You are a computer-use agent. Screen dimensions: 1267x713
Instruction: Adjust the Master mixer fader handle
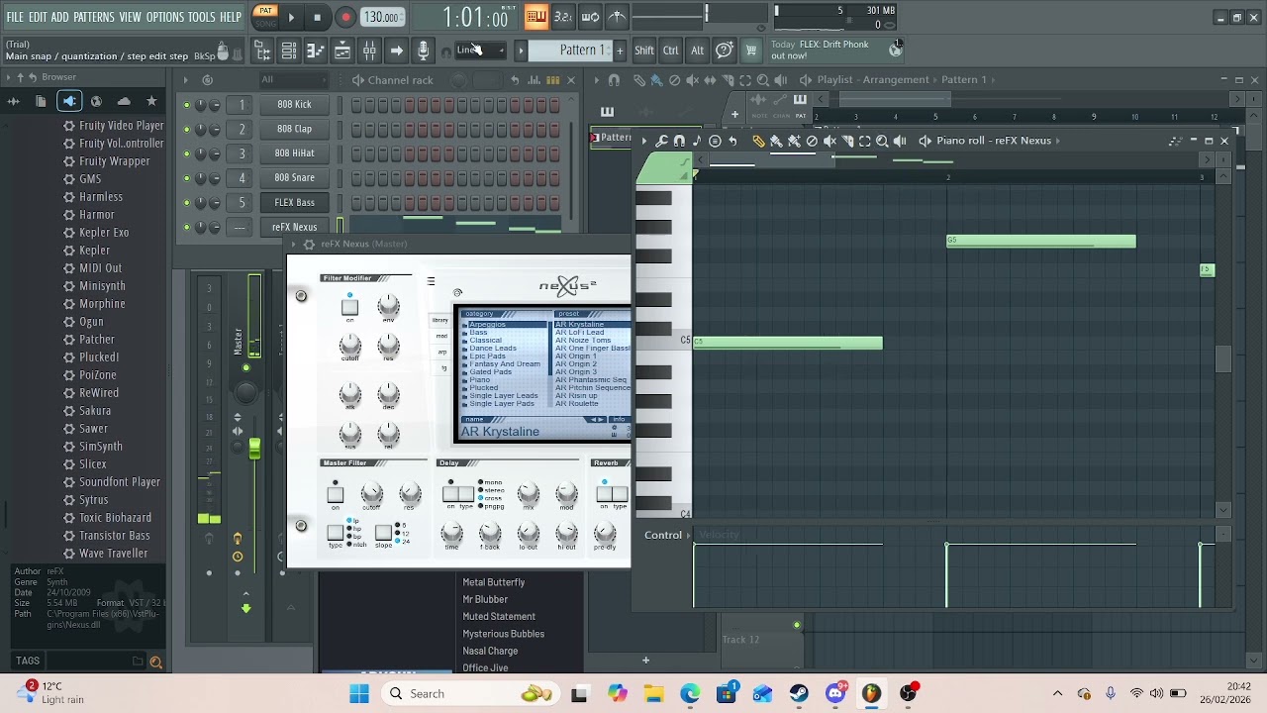click(254, 449)
